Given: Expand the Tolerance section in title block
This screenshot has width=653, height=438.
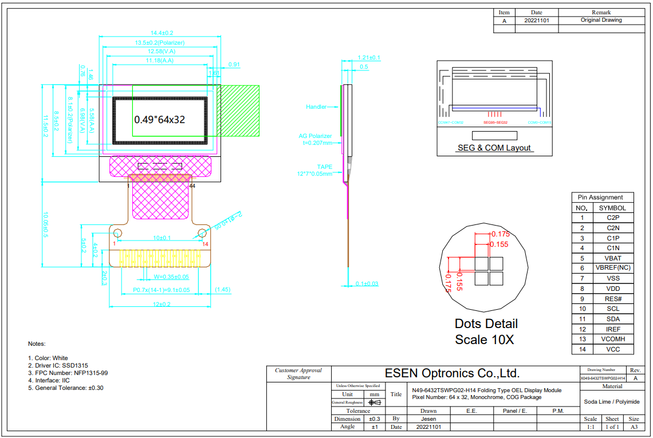Looking at the screenshot, I should pos(358,411).
